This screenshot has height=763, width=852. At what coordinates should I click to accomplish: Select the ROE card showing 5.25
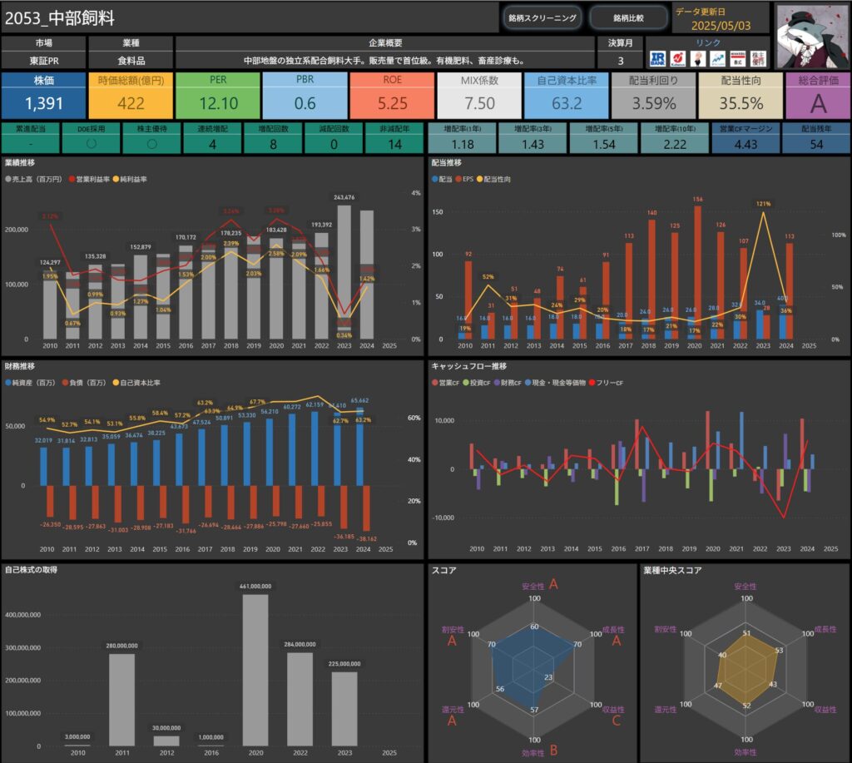coord(393,96)
